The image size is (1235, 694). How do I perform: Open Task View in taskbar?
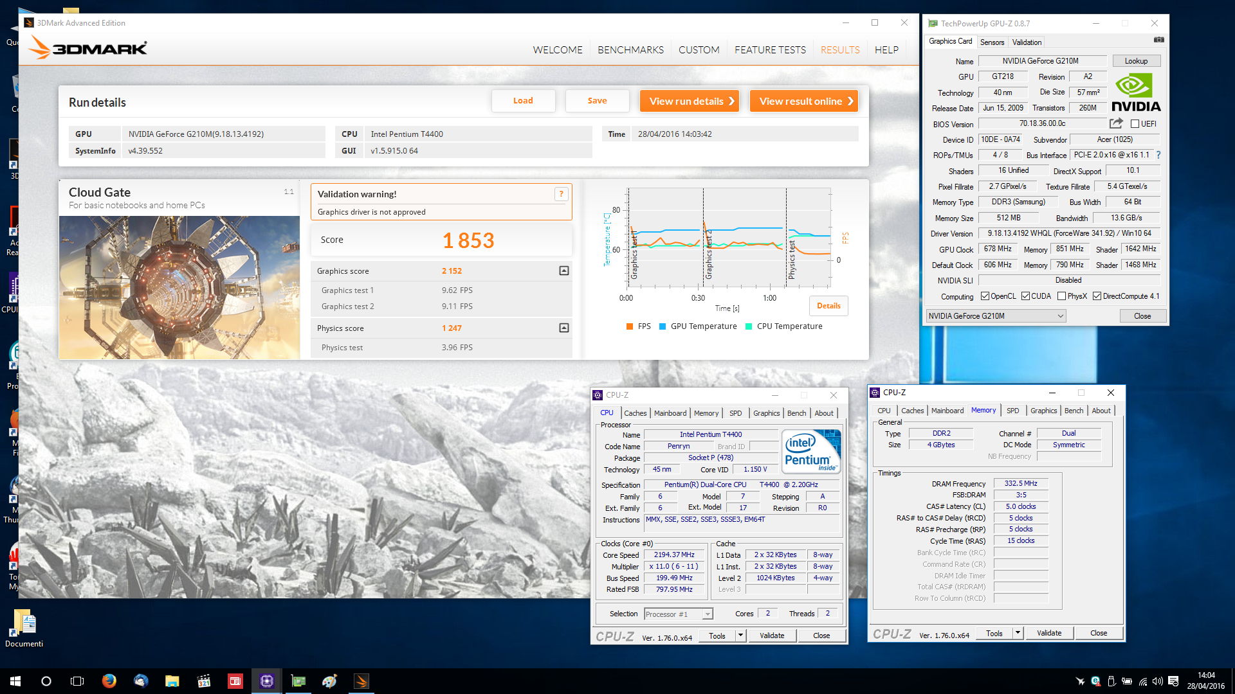[x=77, y=681]
